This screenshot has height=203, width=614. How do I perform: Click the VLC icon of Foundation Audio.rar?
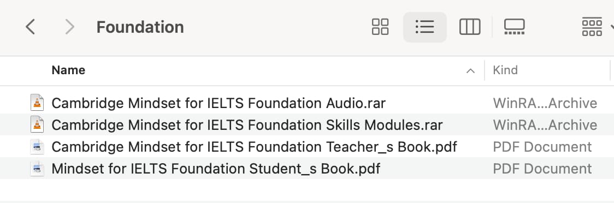tap(37, 103)
